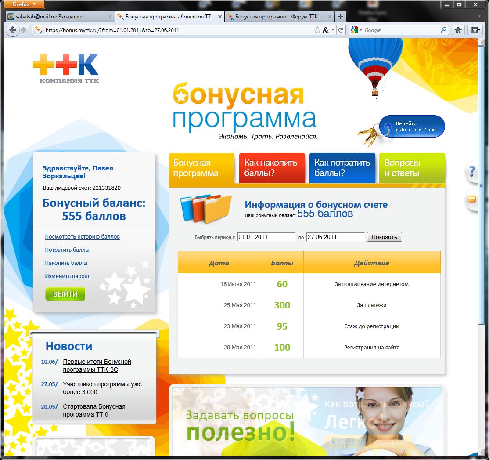Click the period end date field 27.06.2011
The width and height of the screenshot is (489, 460).
pyautogui.click(x=335, y=237)
